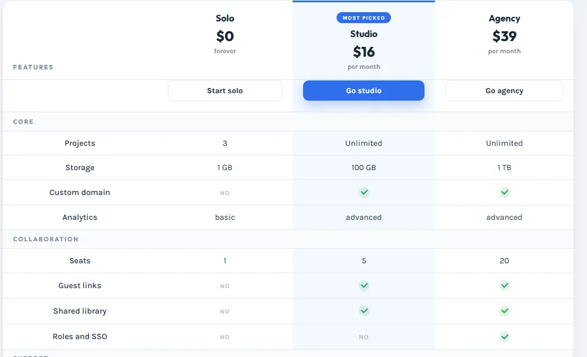The width and height of the screenshot is (587, 357).
Task: Click the $0 Solo price
Action: click(x=224, y=36)
